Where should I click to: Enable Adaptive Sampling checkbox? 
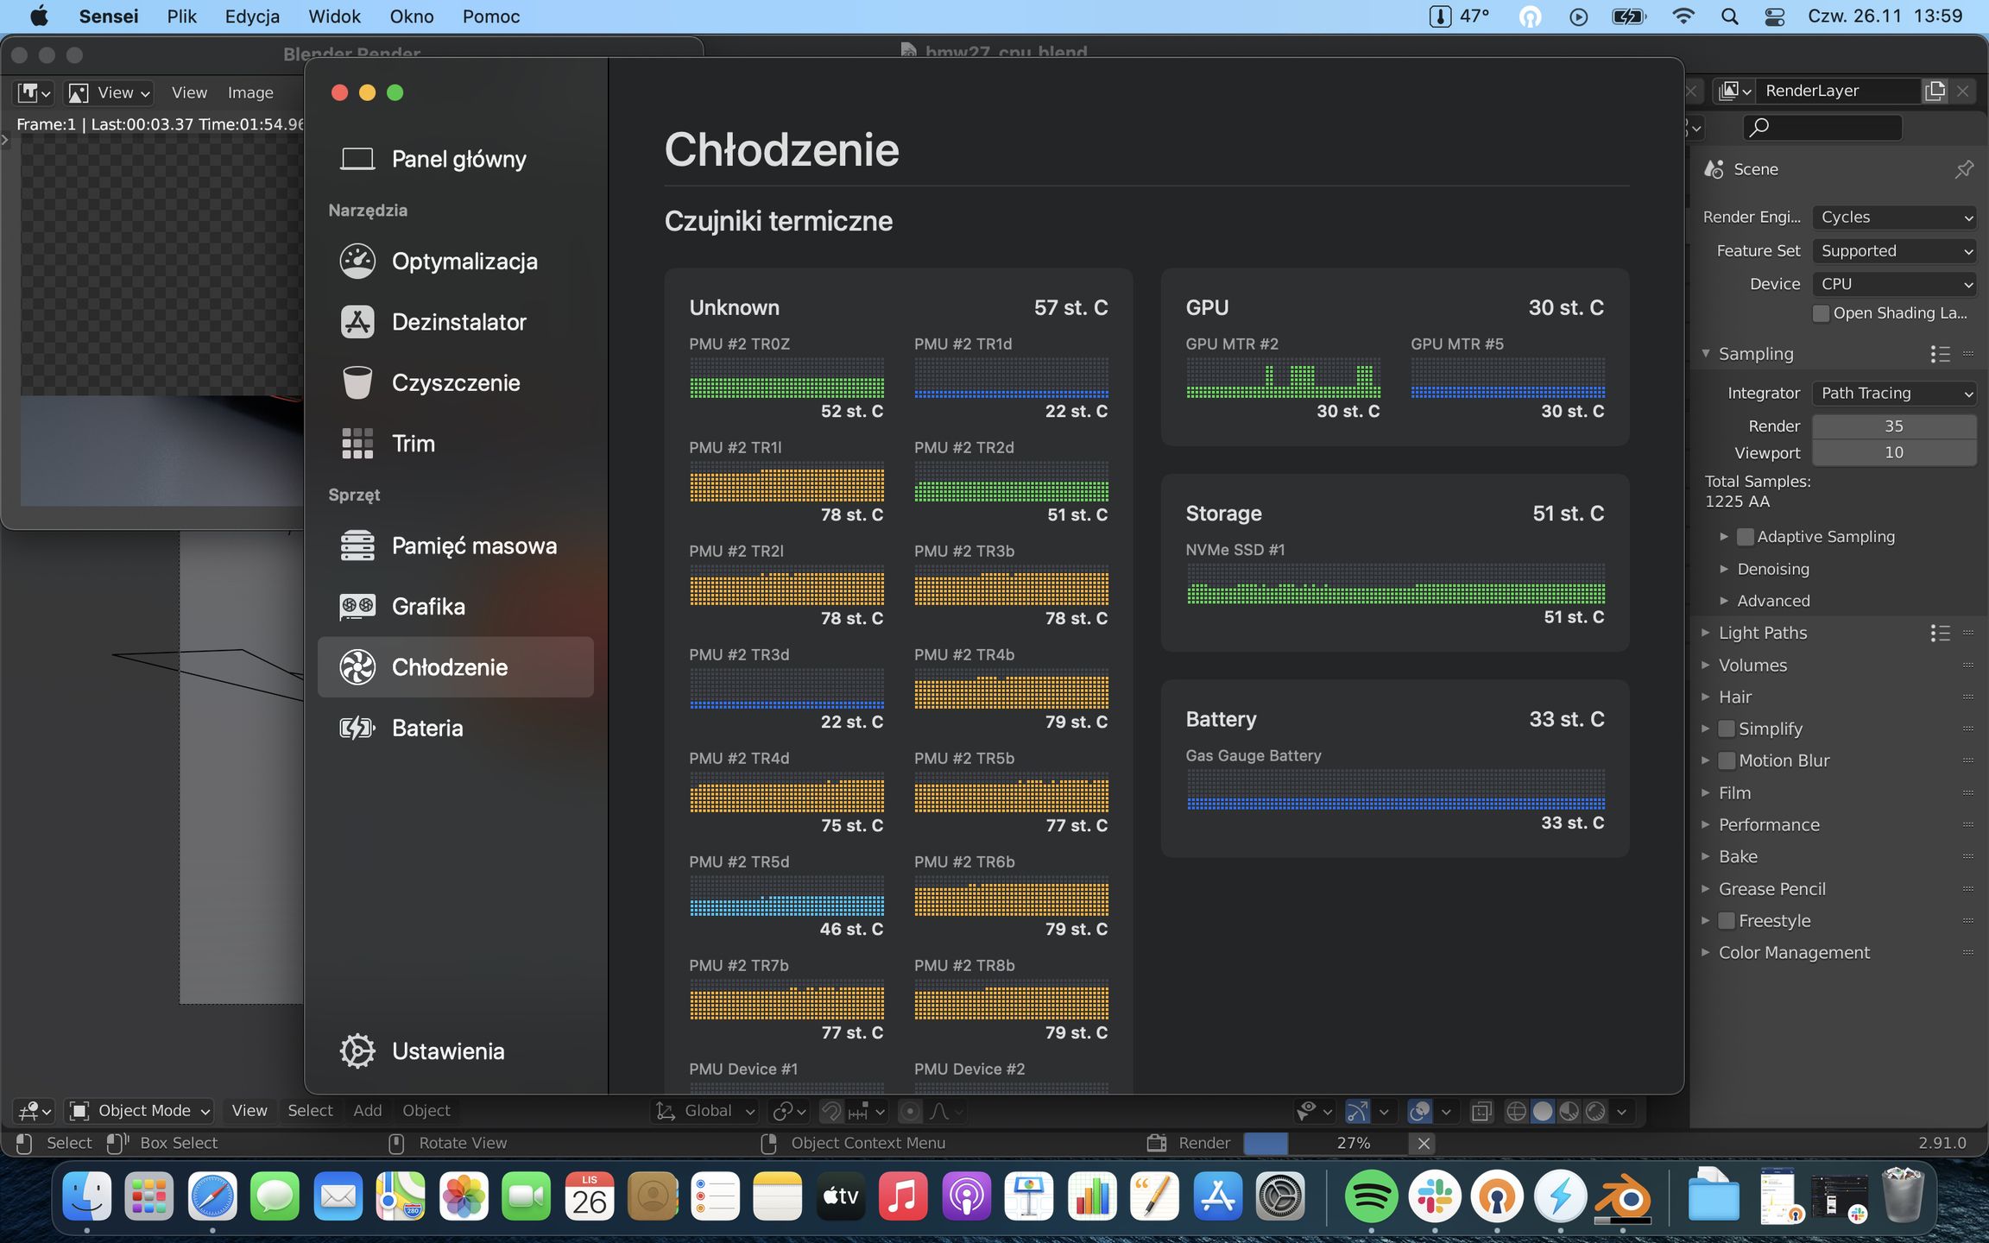1746,537
